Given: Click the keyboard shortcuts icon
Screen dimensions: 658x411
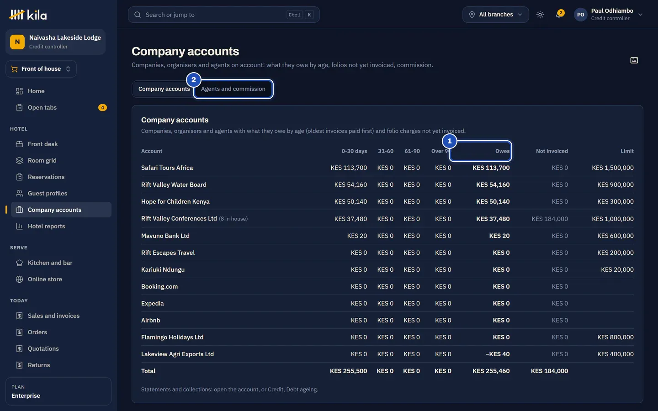Looking at the screenshot, I should (x=634, y=60).
